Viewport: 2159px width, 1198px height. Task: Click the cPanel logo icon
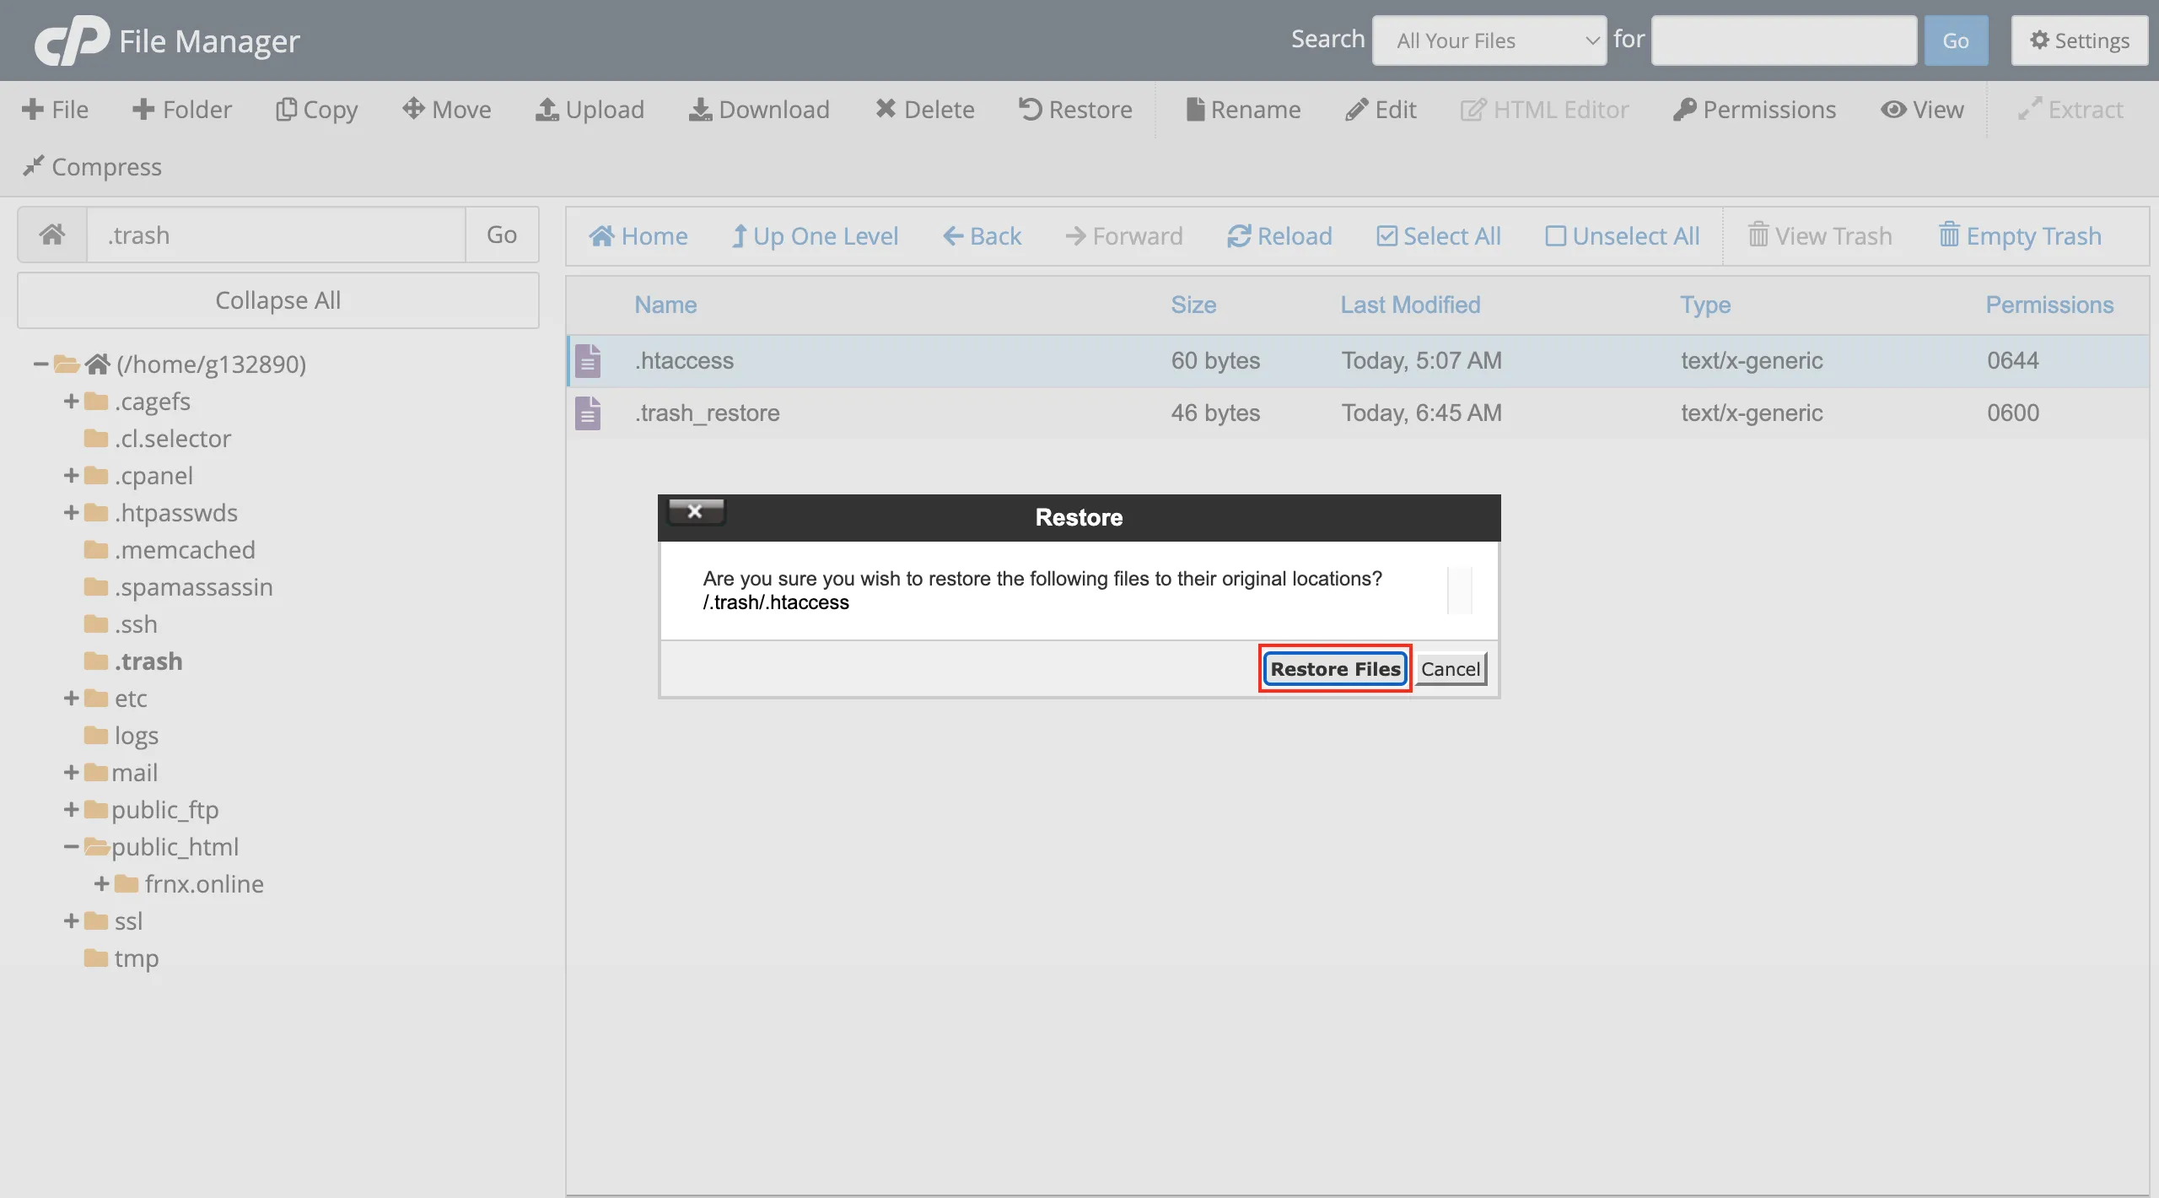pos(72,40)
